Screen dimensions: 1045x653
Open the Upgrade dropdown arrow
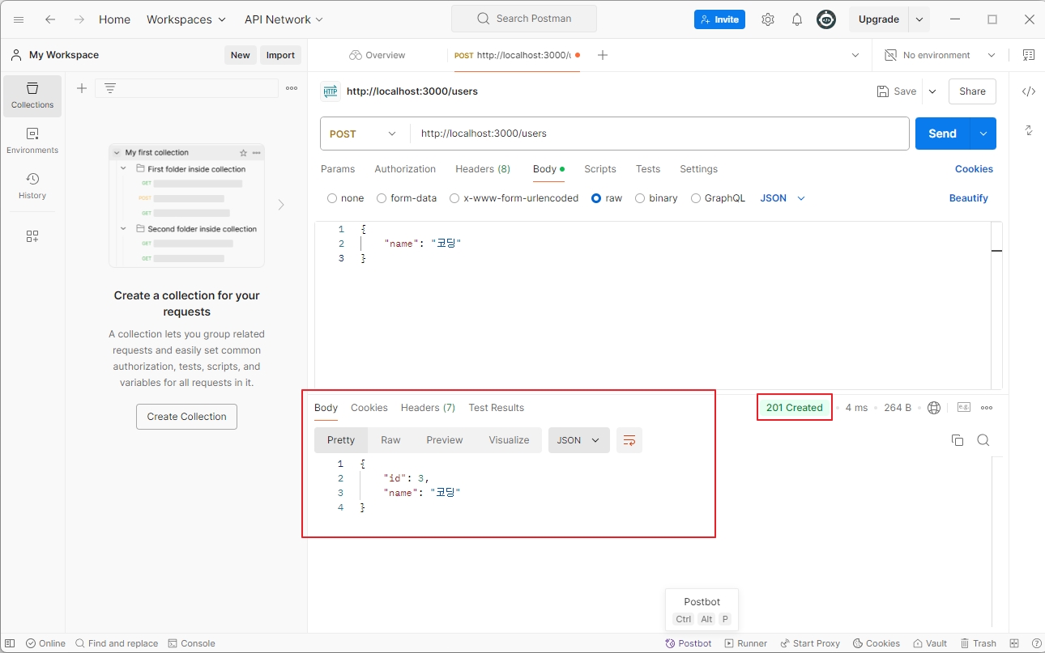click(x=919, y=19)
